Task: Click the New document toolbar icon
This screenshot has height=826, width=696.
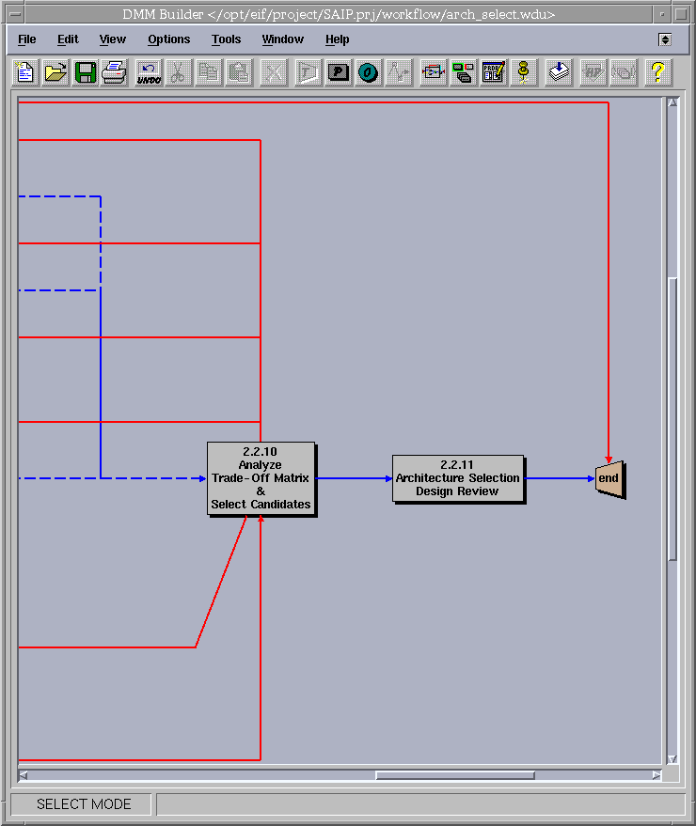Action: (25, 72)
